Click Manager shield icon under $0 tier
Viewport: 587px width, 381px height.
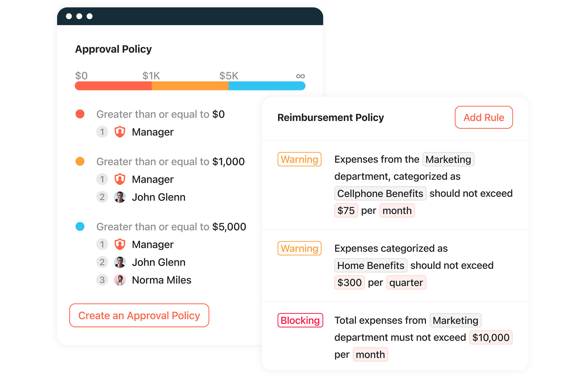[x=120, y=132]
